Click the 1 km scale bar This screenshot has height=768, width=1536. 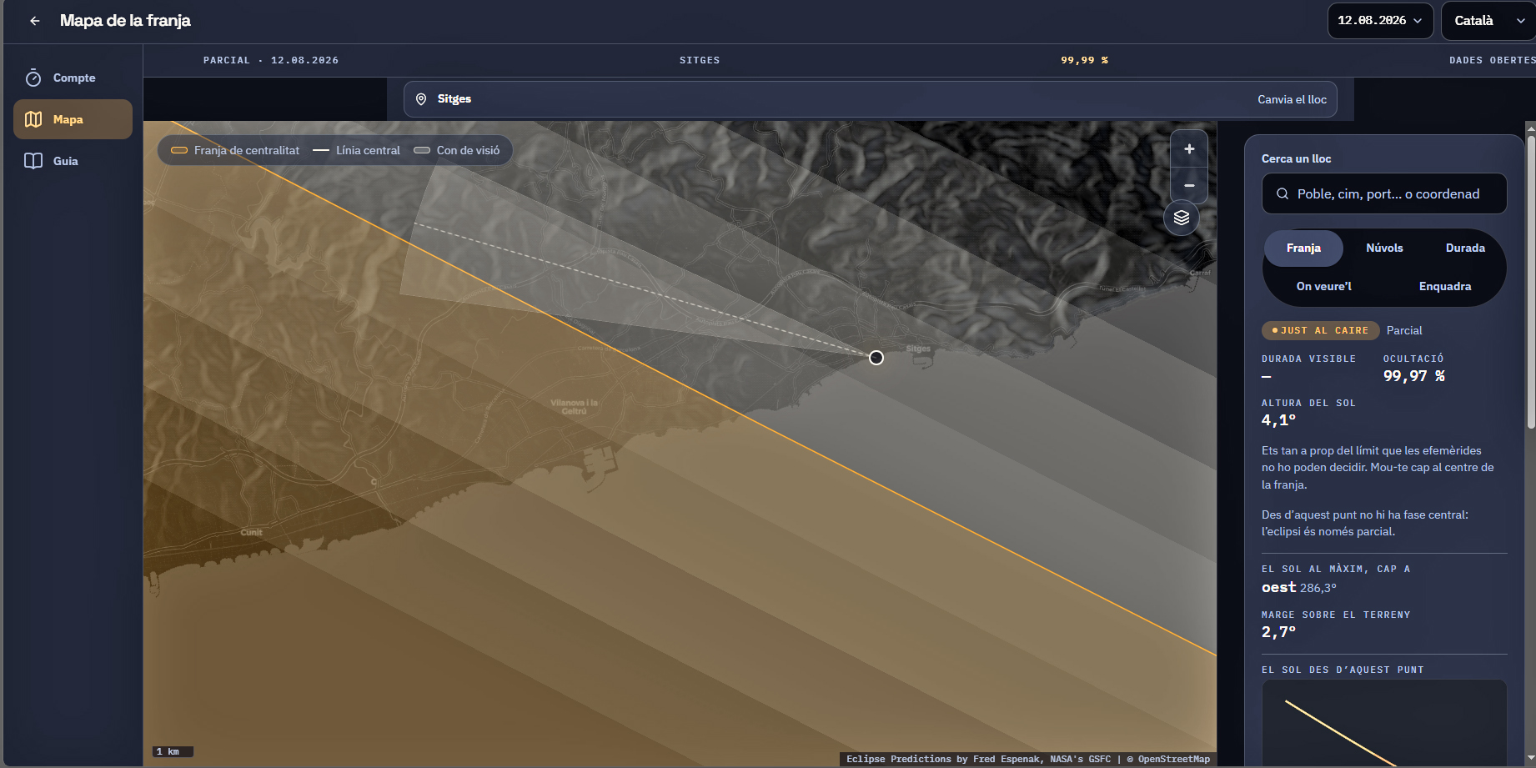173,751
